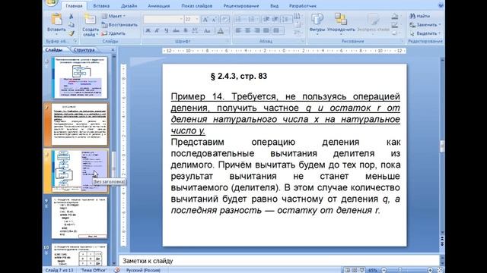Open the font color dropdown arrow
The width and height of the screenshot is (487, 273).
click(x=228, y=30)
